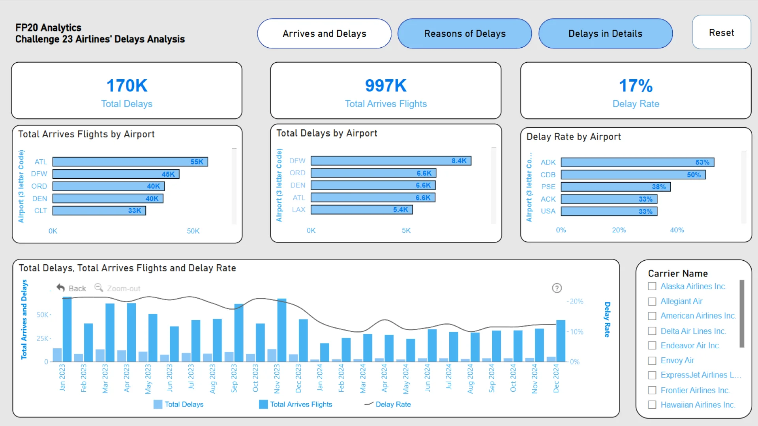
Task: Click the 170K Total Delays card
Action: (127, 90)
